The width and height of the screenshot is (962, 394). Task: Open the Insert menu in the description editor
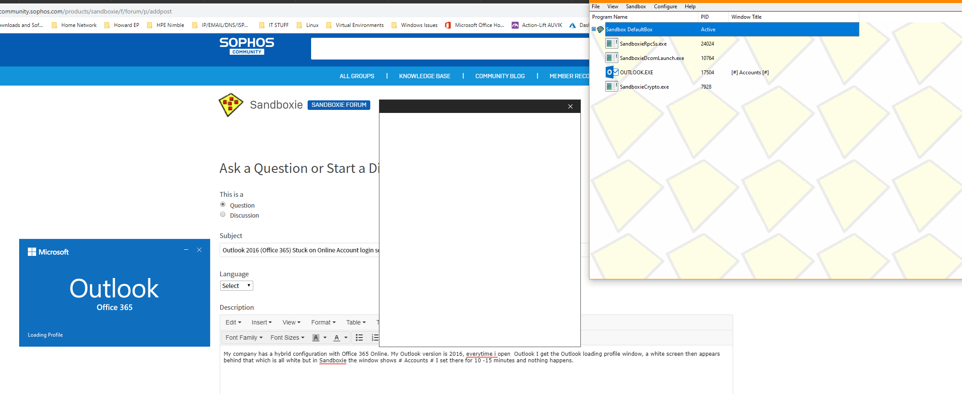pyautogui.click(x=261, y=322)
